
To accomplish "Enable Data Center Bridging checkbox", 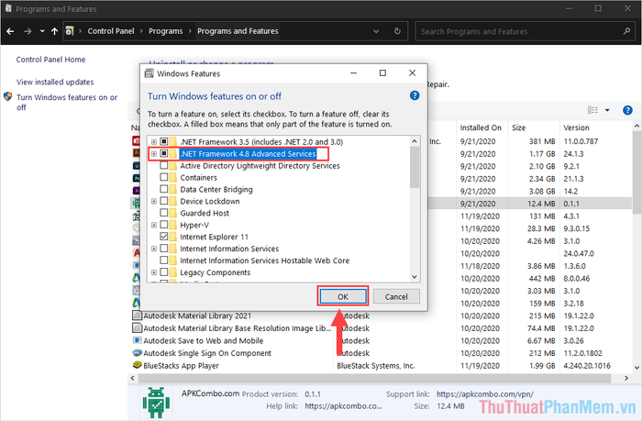I will pos(164,189).
